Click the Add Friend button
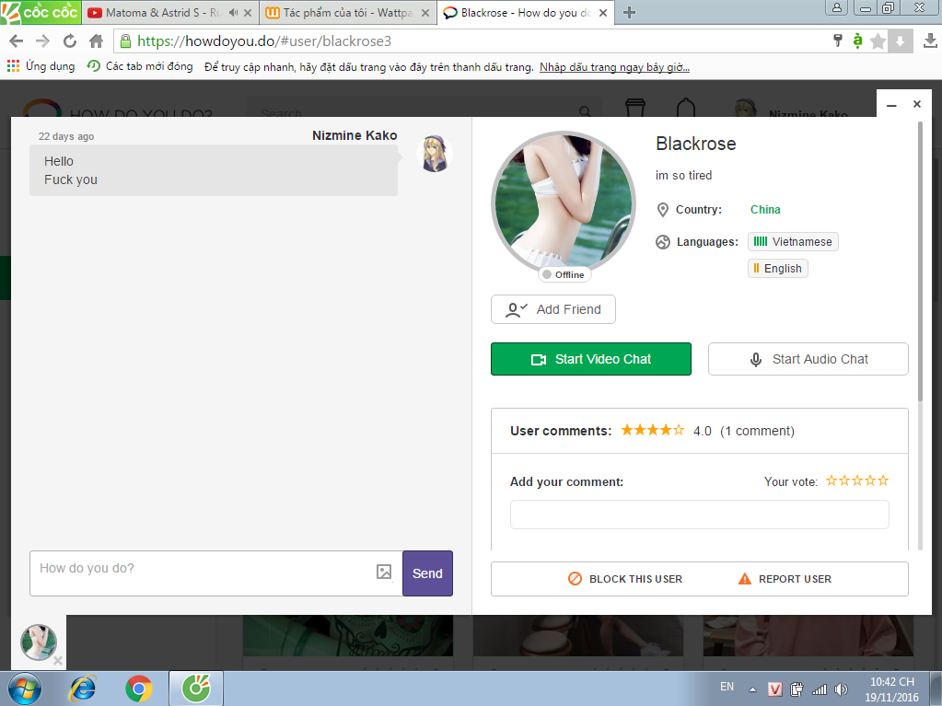The height and width of the screenshot is (706, 942). pos(553,309)
